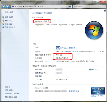This screenshot has height=102, width=107.
Task: Go back with the Back arrow button
Action: [x=3, y=6]
